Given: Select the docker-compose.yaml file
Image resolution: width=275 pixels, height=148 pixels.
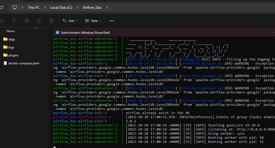Looking at the screenshot, I should click(x=24, y=63).
